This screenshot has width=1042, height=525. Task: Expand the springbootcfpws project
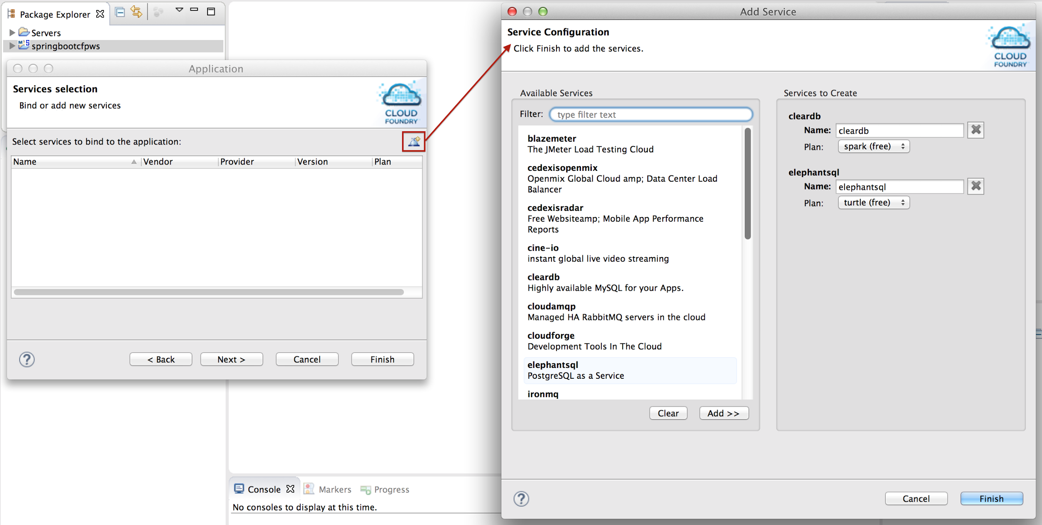click(12, 46)
